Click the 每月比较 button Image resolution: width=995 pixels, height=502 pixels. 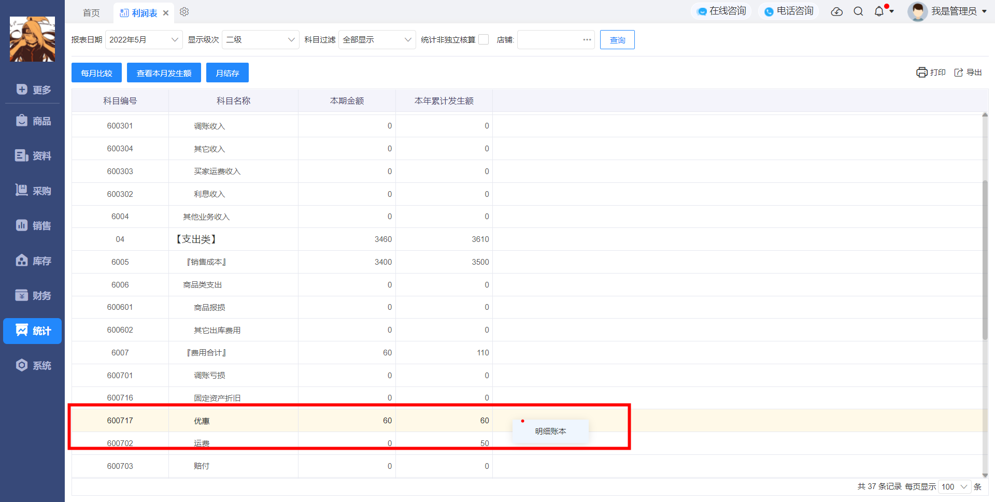click(x=96, y=73)
